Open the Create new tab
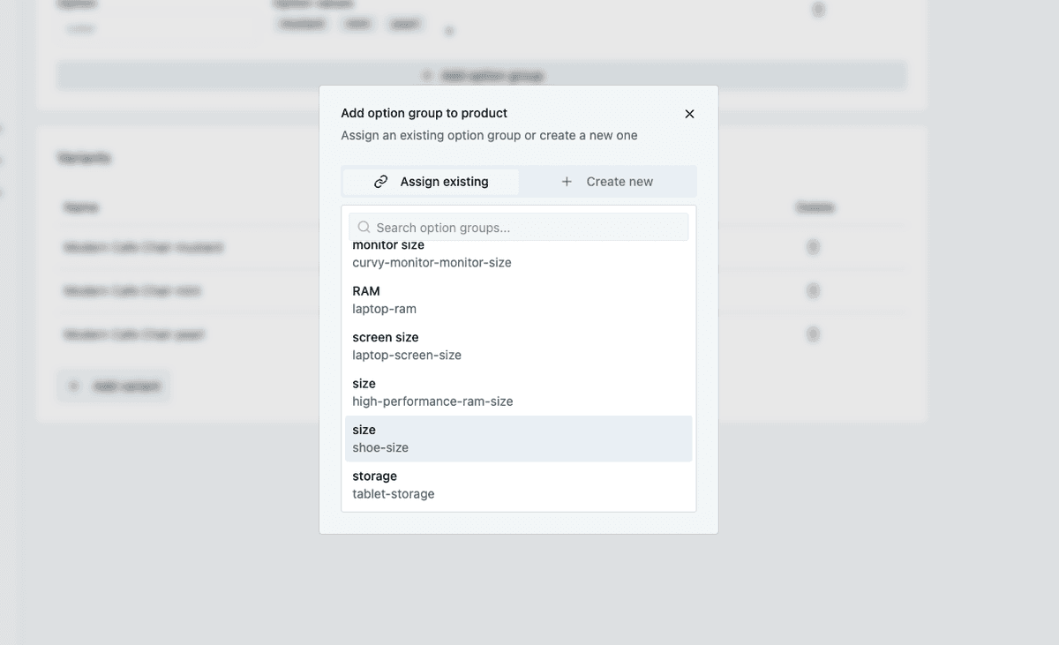1059x645 pixels. click(607, 182)
